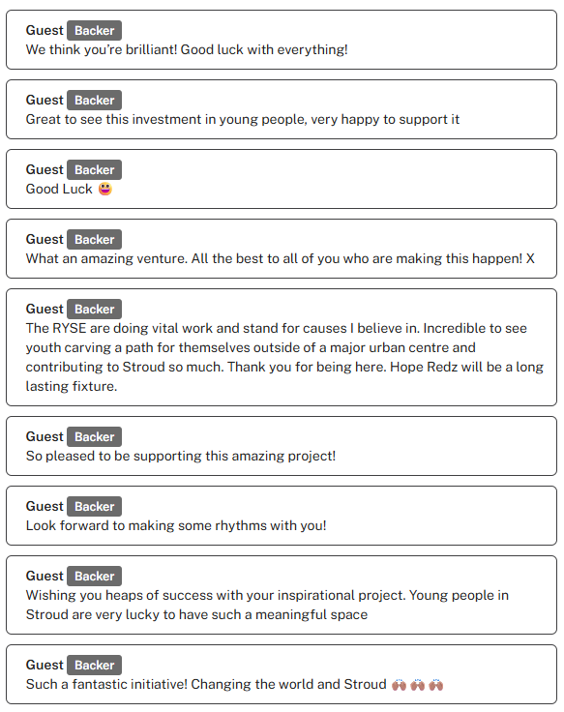Image resolution: width=564 pixels, height=712 pixels.
Task: Click first raised hands emoji
Action: (x=400, y=684)
